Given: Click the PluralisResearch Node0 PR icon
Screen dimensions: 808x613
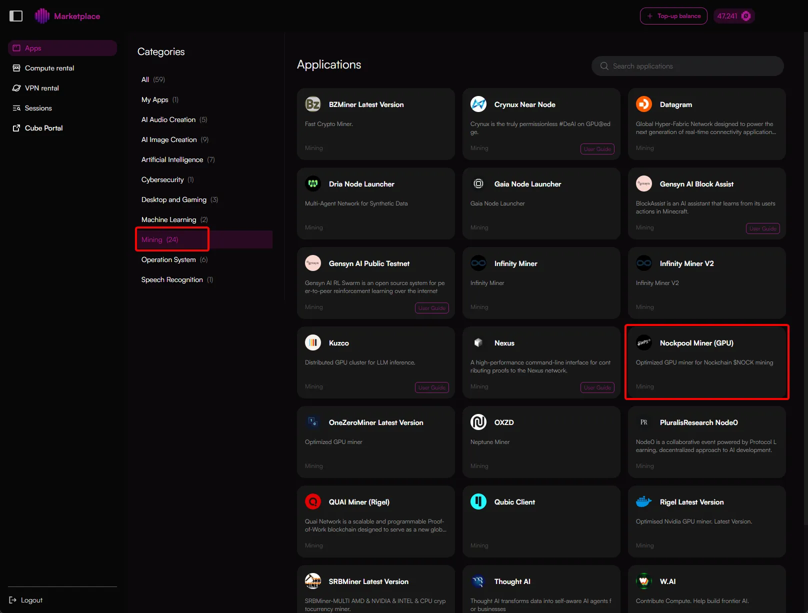Looking at the screenshot, I should point(644,422).
